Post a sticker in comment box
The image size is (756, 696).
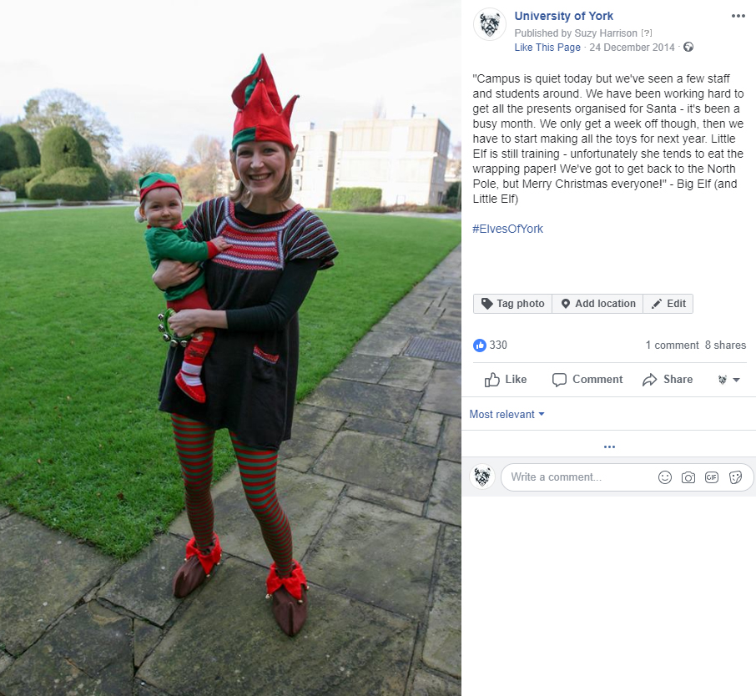click(x=735, y=477)
